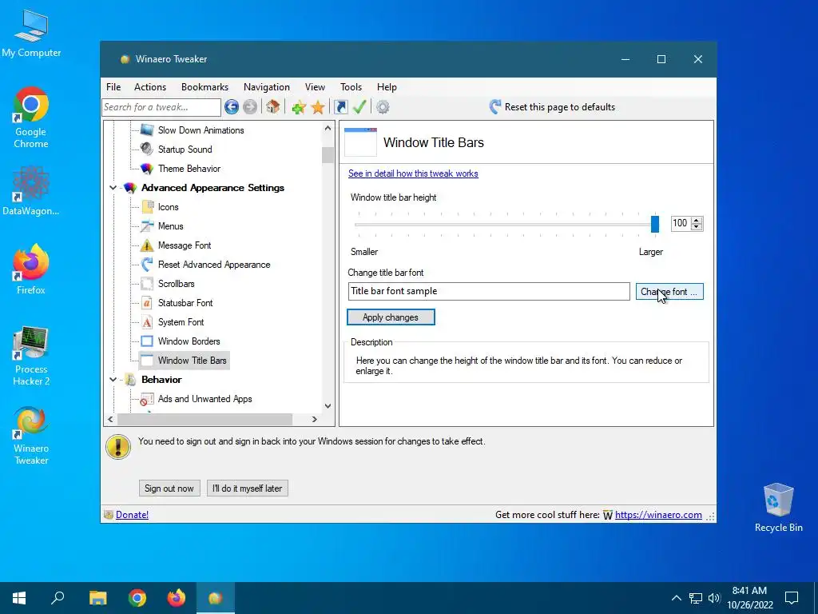
Task: Open Firefox desktop shortcut
Action: (31, 269)
